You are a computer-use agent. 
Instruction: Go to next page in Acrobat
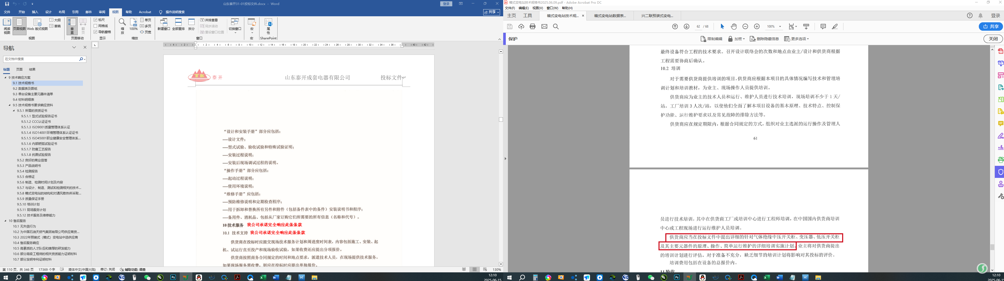click(687, 26)
